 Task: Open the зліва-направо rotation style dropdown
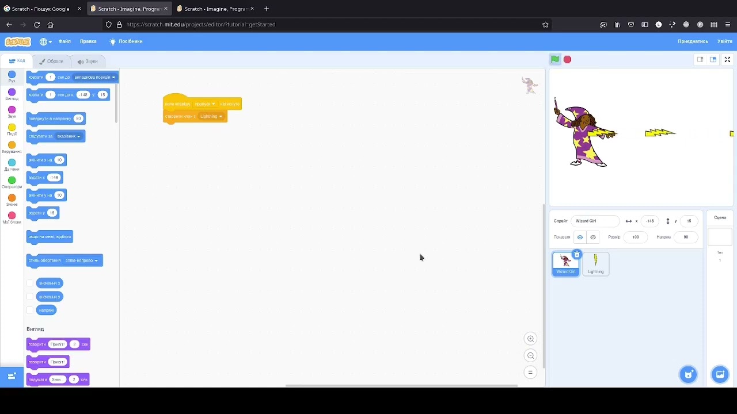[x=81, y=260]
